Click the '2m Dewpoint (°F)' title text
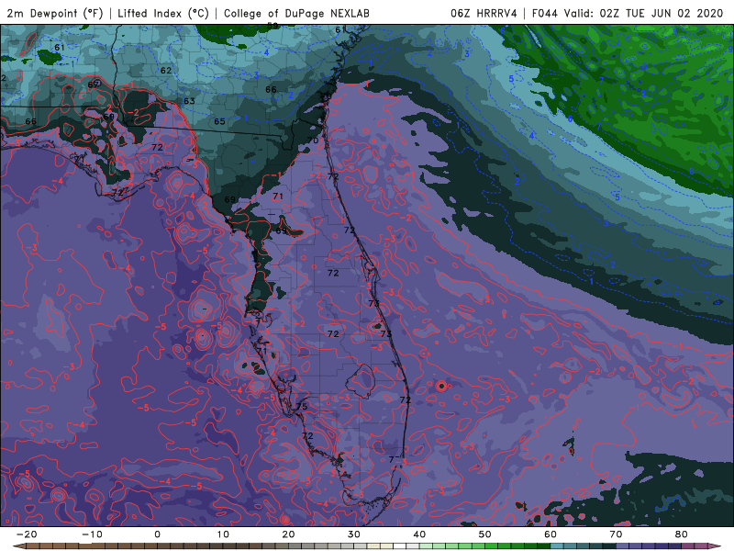The image size is (734, 551). pyautogui.click(x=55, y=13)
